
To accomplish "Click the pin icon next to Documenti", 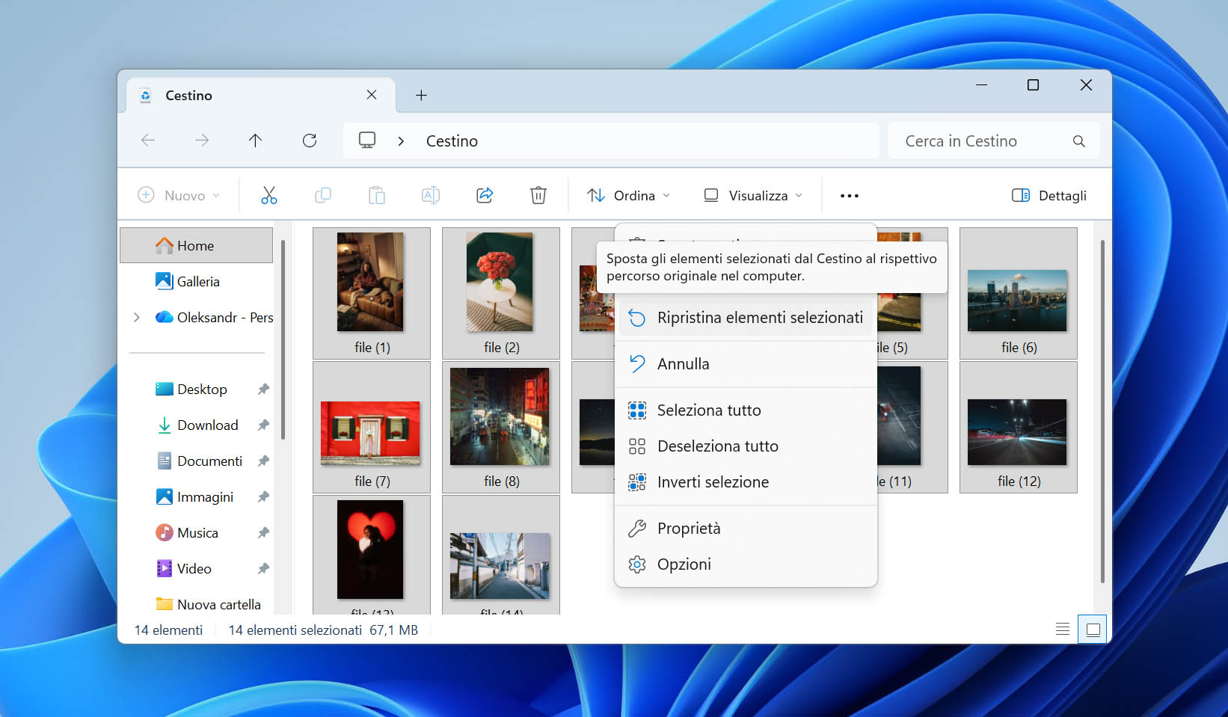I will point(263,461).
